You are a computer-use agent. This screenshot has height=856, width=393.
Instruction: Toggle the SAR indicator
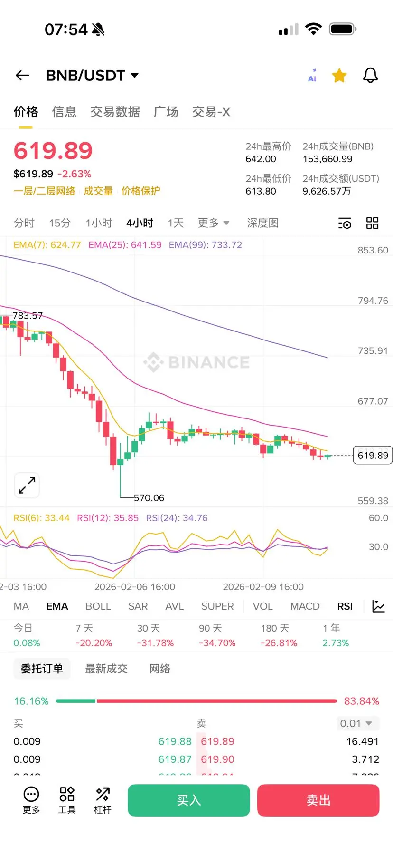click(138, 606)
